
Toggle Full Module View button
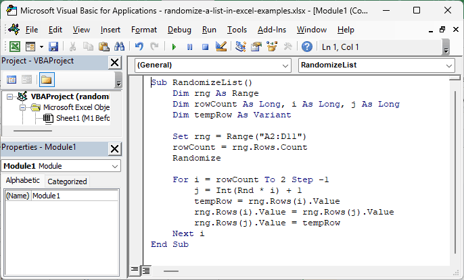[x=146, y=270]
